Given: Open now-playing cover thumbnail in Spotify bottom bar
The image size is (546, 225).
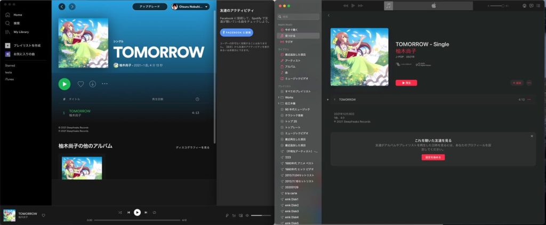Looking at the screenshot, I should pyautogui.click(x=10, y=215).
